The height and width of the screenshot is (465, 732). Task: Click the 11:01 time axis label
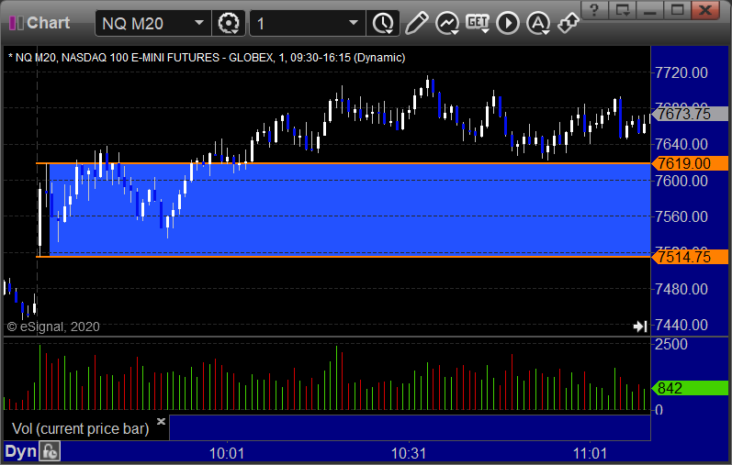(x=590, y=453)
